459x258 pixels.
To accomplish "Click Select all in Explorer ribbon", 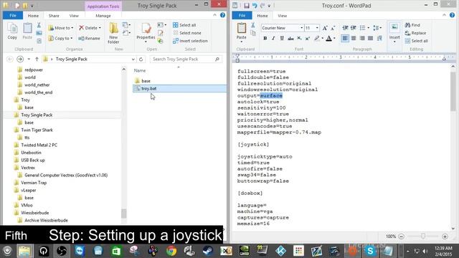I will pos(184,25).
